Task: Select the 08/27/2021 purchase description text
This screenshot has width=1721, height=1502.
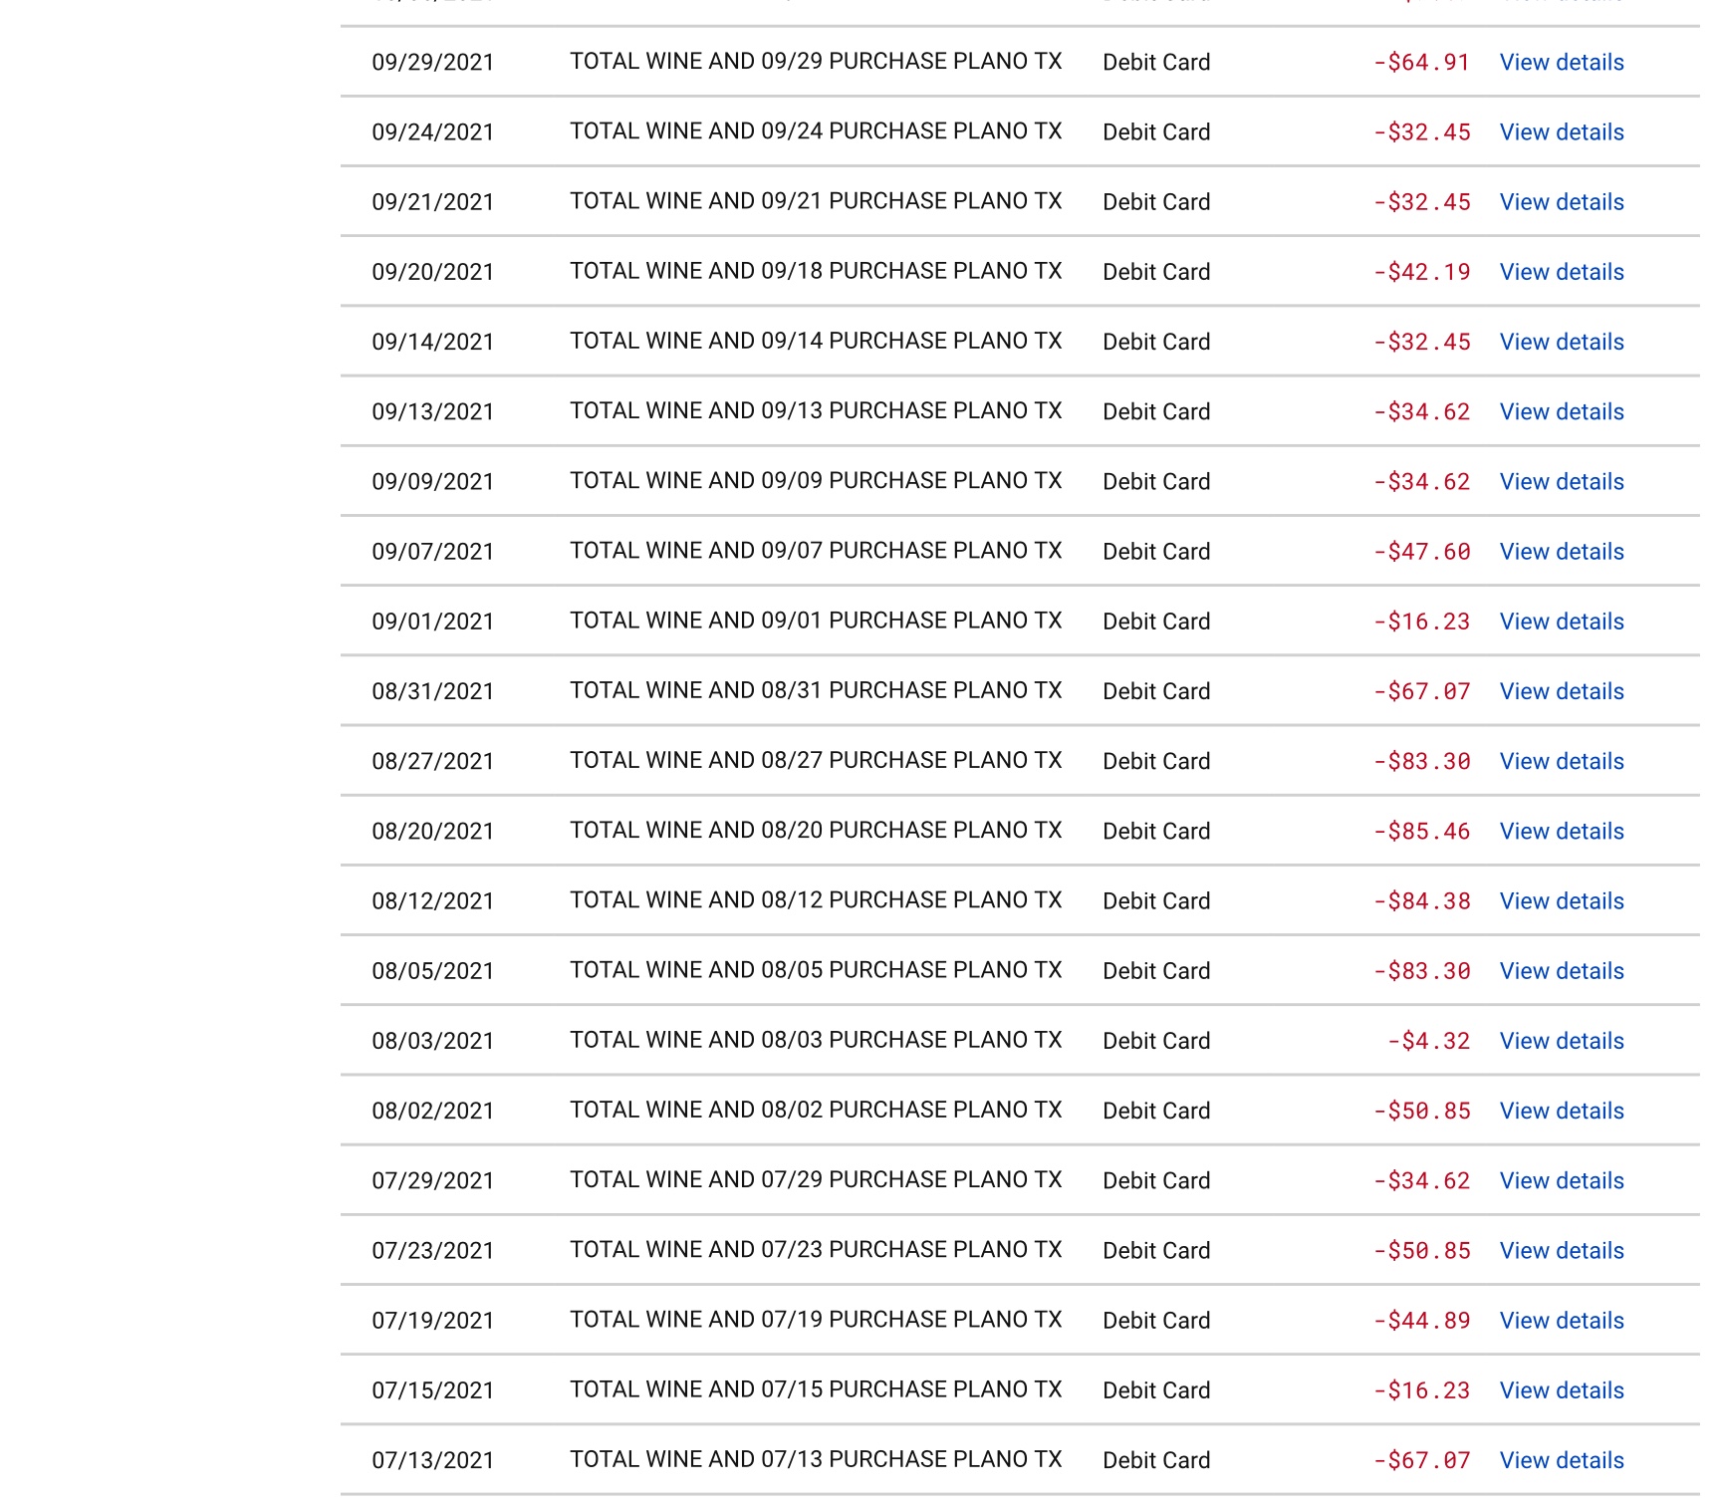Action: coord(815,760)
